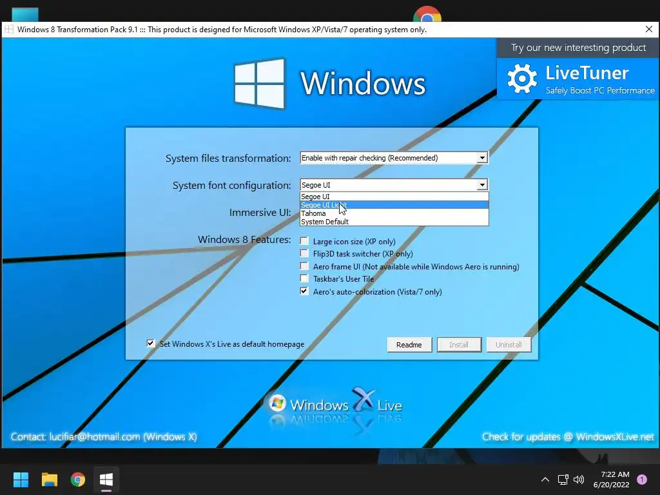Image resolution: width=660 pixels, height=495 pixels.
Task: Open notification center badge
Action: (x=642, y=479)
